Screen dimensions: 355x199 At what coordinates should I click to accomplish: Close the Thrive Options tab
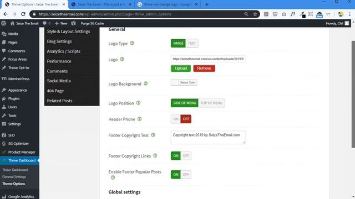click(x=64, y=4)
